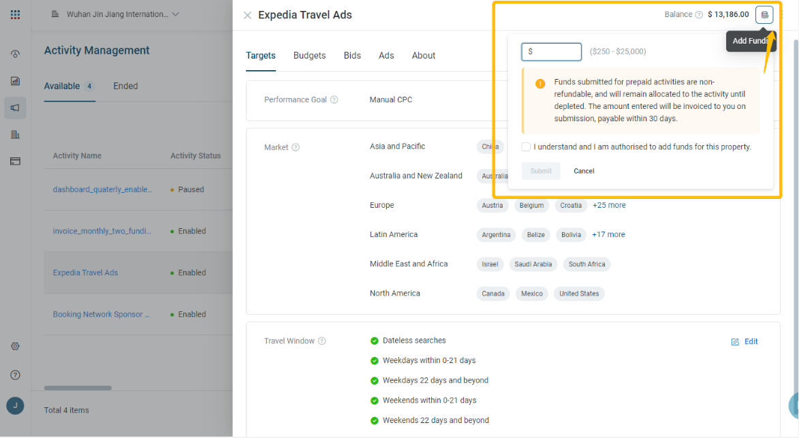The height and width of the screenshot is (438, 799).
Task: Open the help question icon in sidebar
Action: [x=15, y=375]
